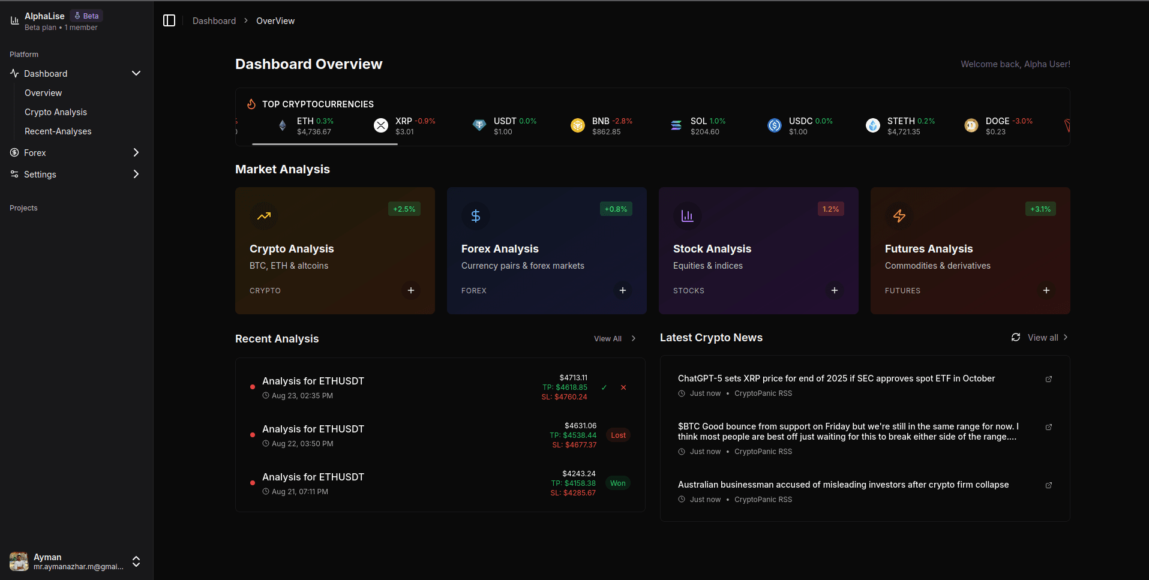1149x580 pixels.
Task: Collapse the Dashboard section in sidebar
Action: 136,73
